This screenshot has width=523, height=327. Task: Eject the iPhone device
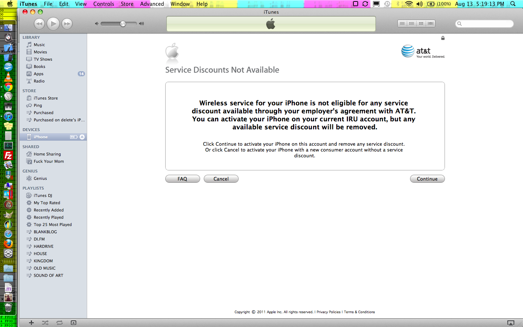pyautogui.click(x=82, y=137)
